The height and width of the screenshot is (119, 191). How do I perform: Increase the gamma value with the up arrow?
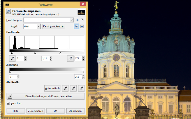pyautogui.click(x=51, y=57)
